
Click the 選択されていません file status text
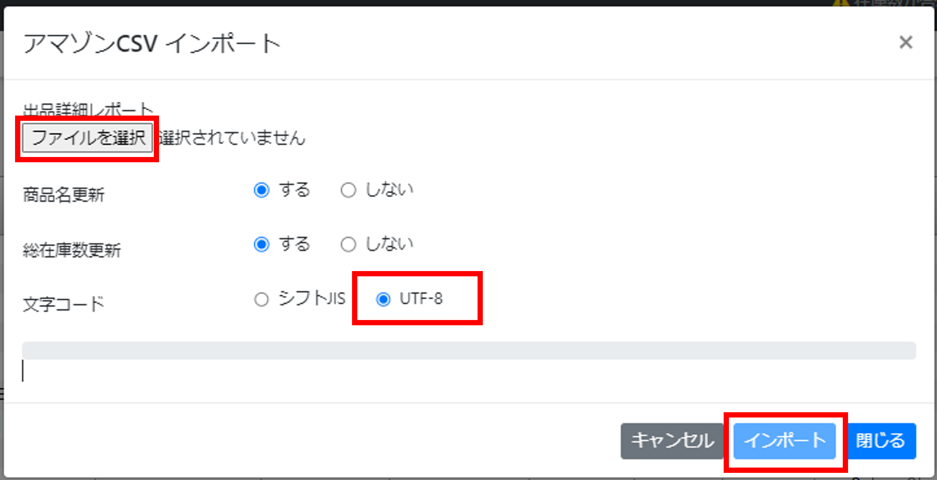point(231,138)
